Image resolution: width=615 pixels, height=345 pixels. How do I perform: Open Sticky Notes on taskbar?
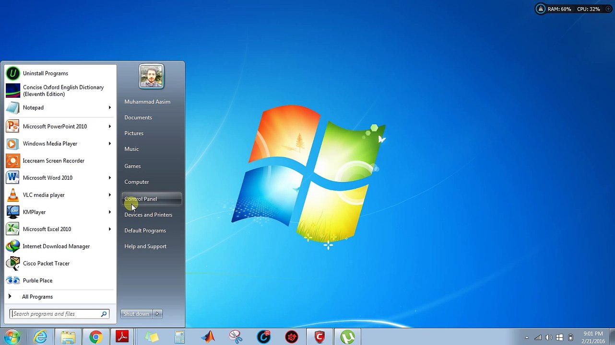pyautogui.click(x=152, y=337)
